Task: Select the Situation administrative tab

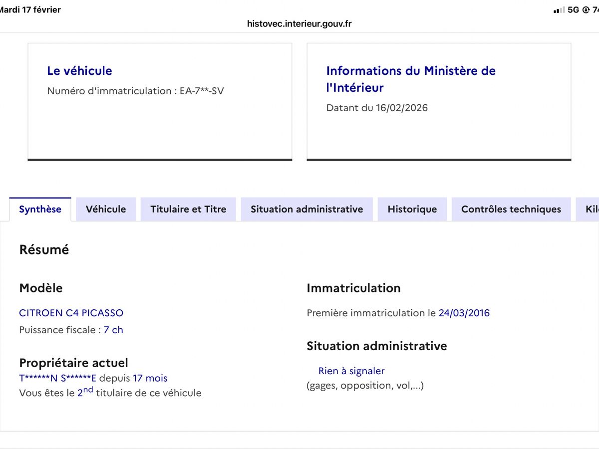Action: point(306,210)
